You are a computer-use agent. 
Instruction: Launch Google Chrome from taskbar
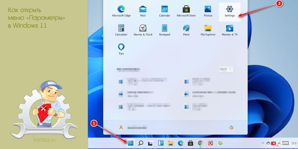click(x=200, y=143)
